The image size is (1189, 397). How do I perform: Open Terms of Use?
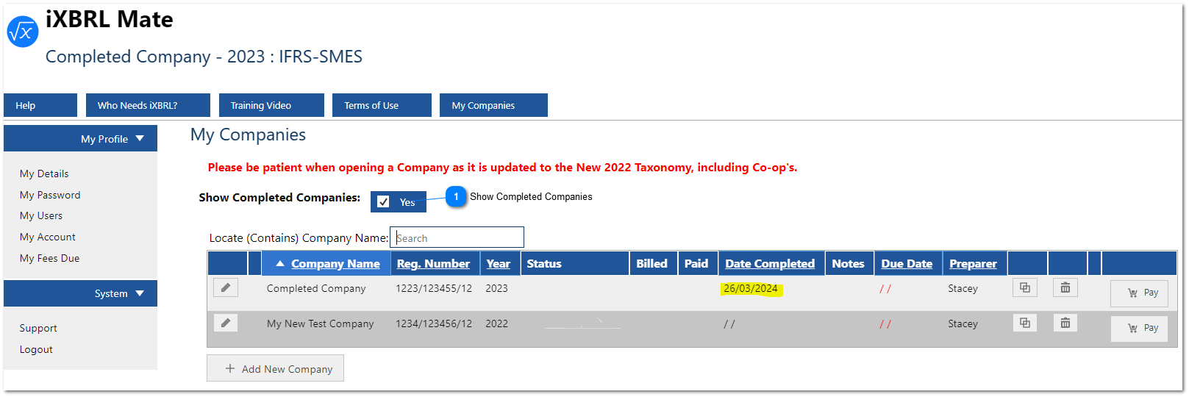(382, 105)
